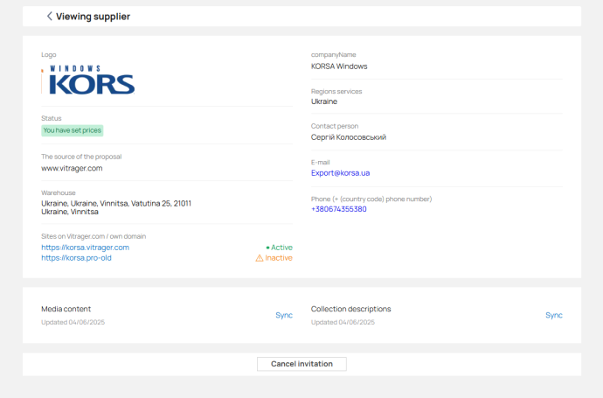Click the Media content heading

(x=66, y=309)
